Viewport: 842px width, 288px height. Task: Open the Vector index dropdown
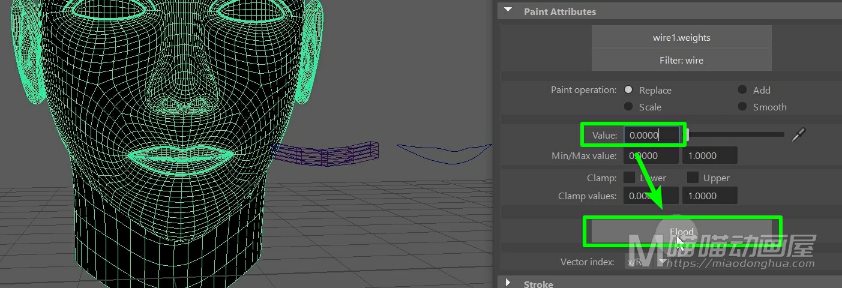point(646,262)
